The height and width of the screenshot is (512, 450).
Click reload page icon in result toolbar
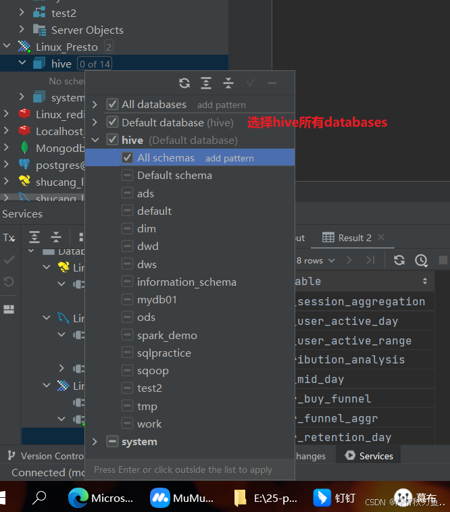pyautogui.click(x=399, y=260)
